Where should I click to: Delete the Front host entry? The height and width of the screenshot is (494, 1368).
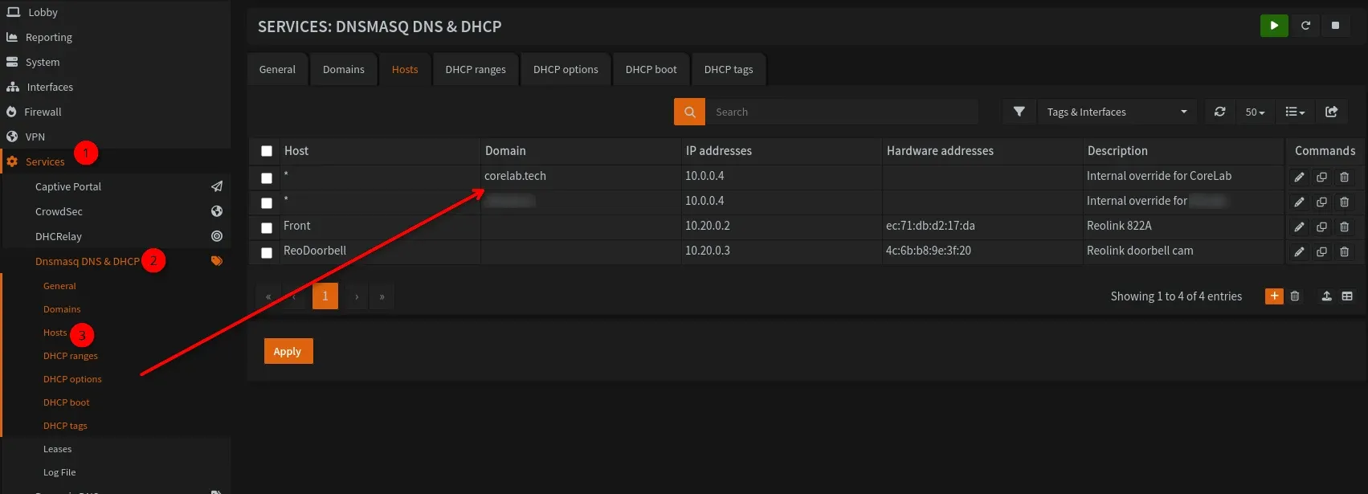1344,227
